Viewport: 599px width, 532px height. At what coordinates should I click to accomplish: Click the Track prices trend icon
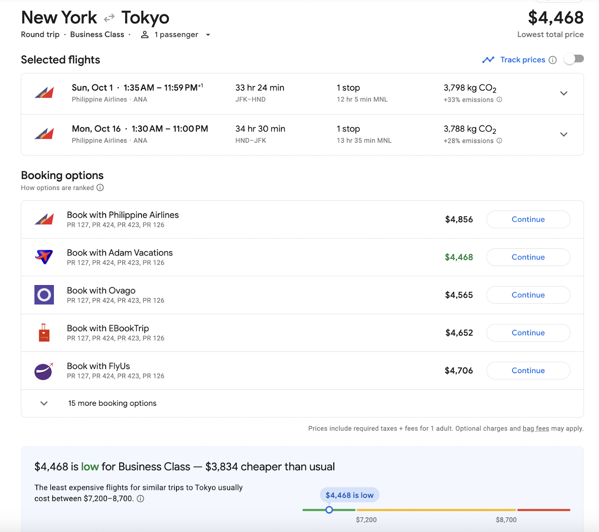tap(488, 60)
